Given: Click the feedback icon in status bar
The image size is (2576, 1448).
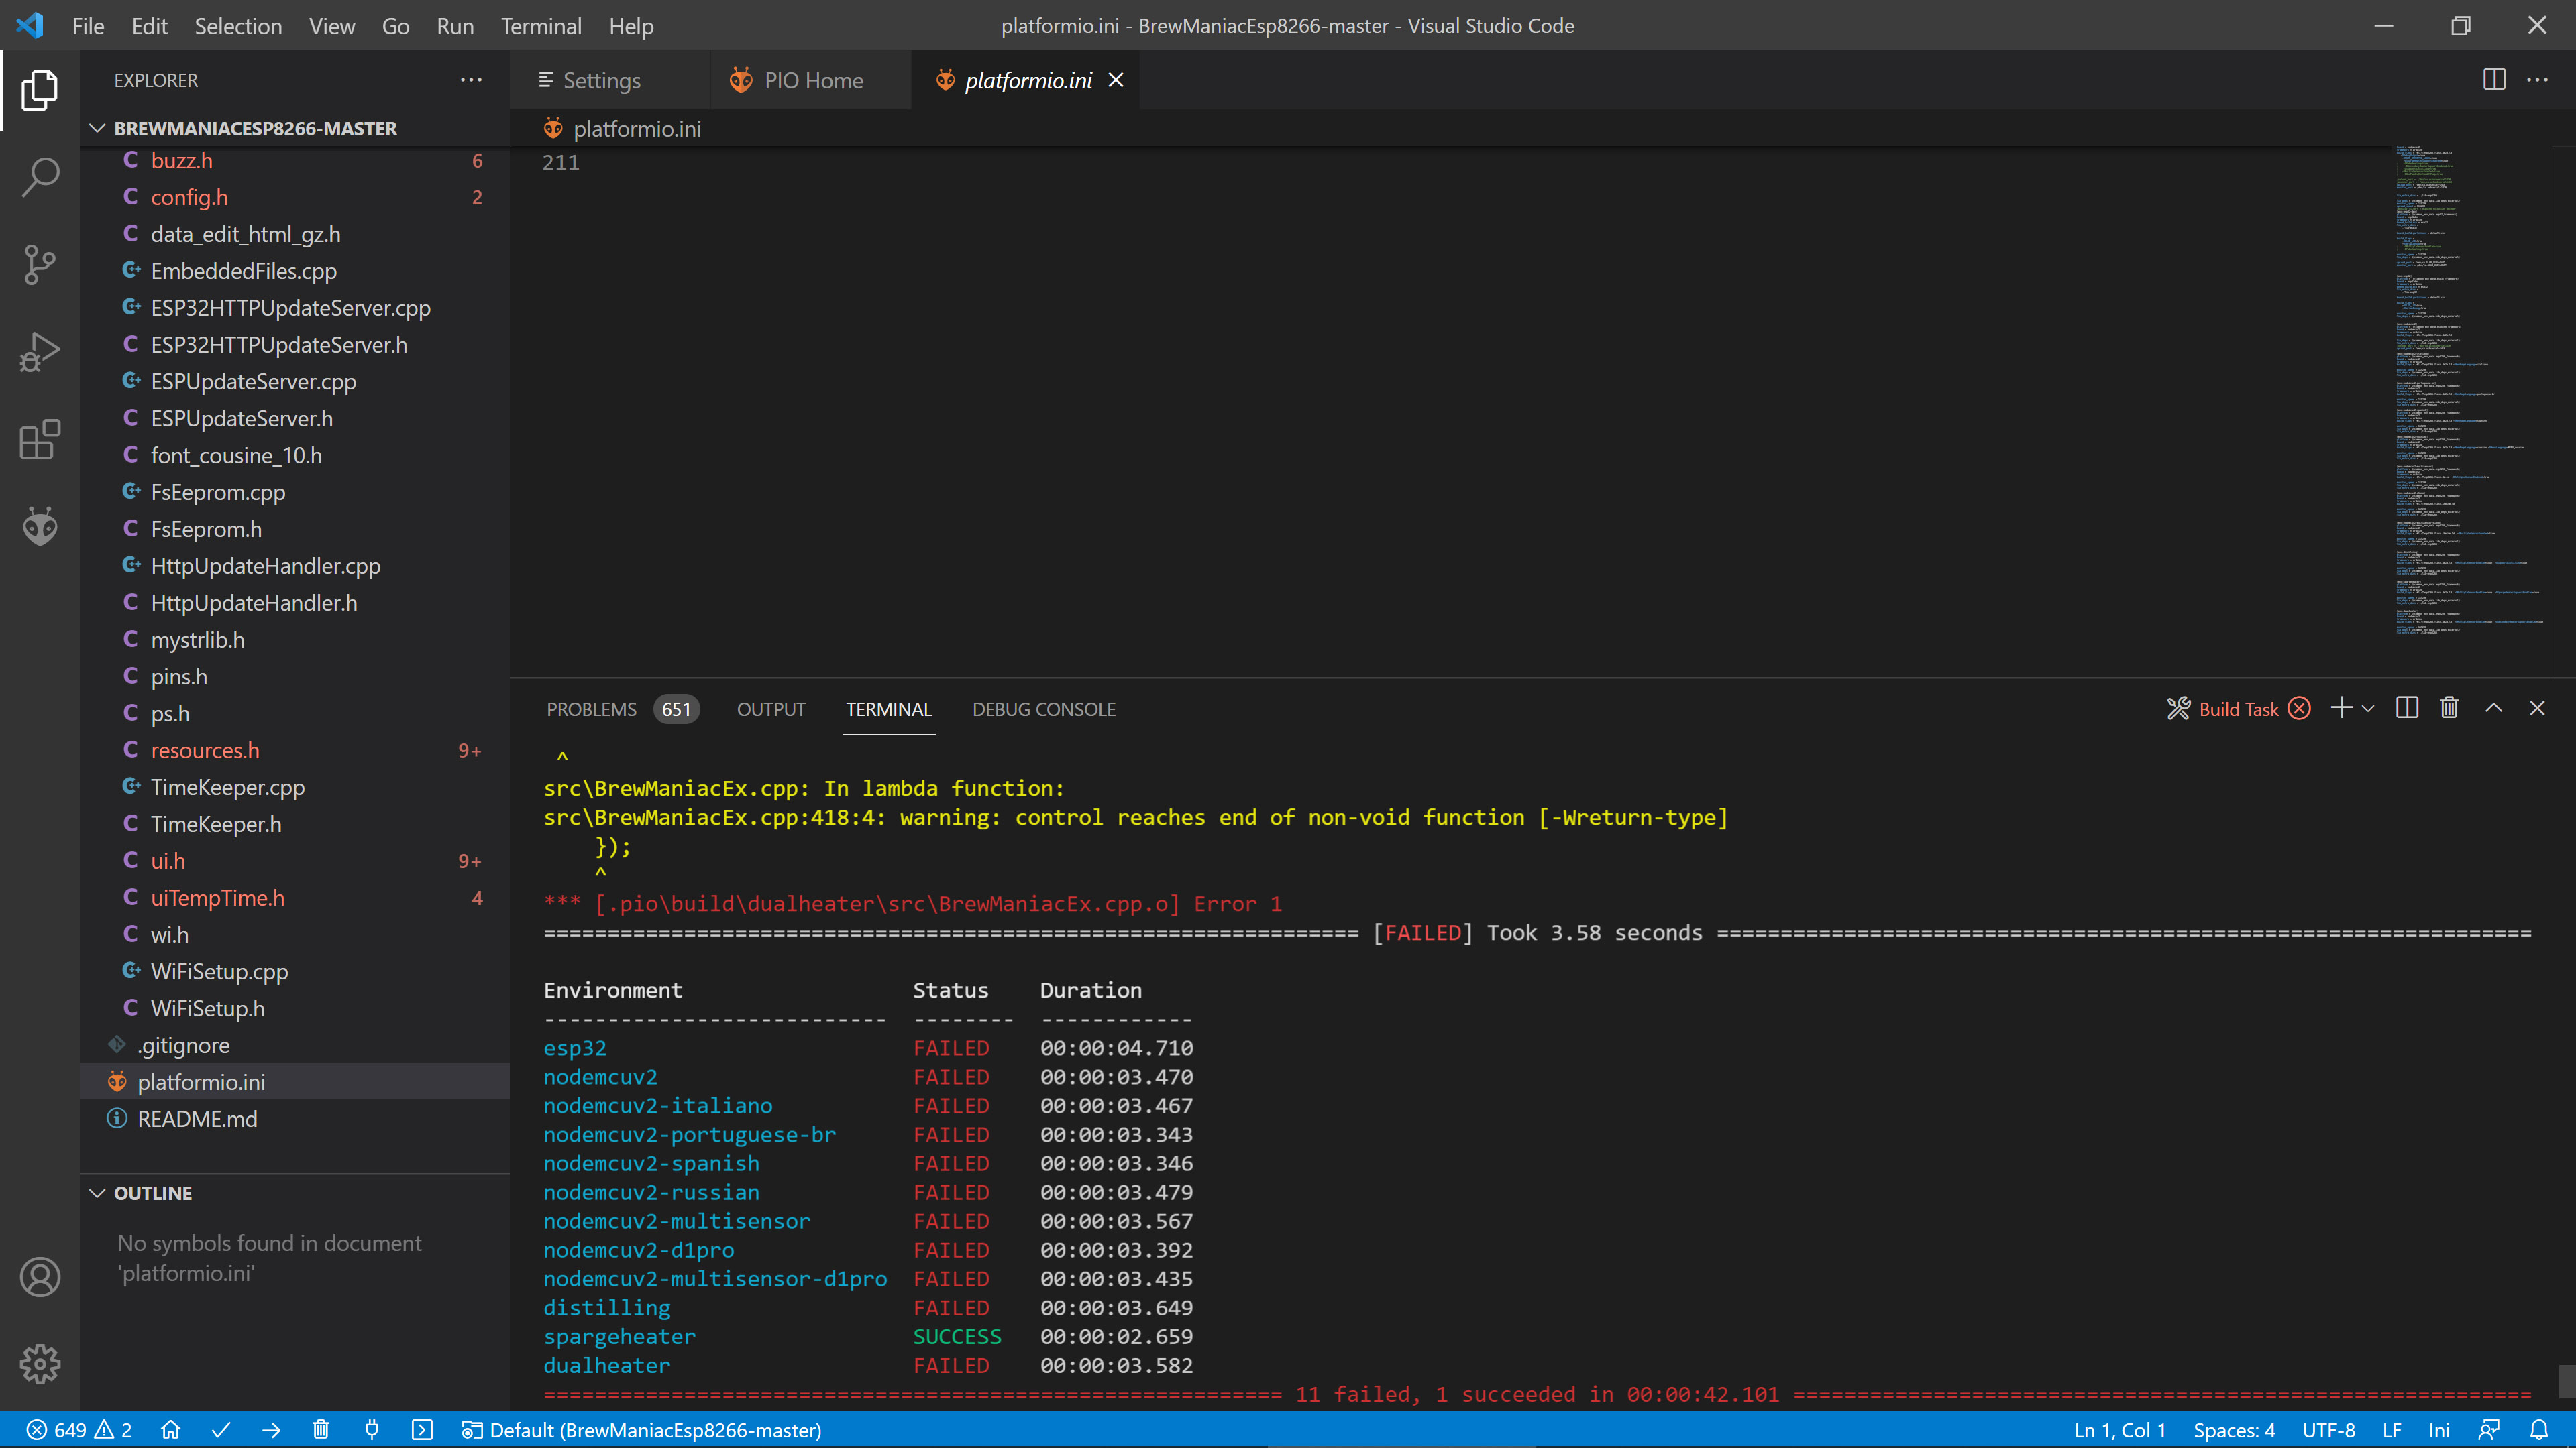Looking at the screenshot, I should pyautogui.click(x=2490, y=1430).
